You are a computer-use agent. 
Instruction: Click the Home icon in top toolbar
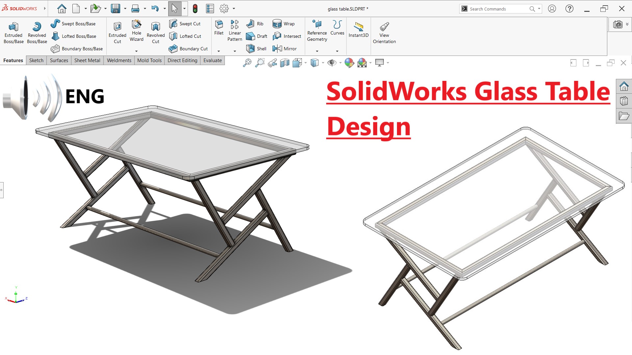[62, 9]
